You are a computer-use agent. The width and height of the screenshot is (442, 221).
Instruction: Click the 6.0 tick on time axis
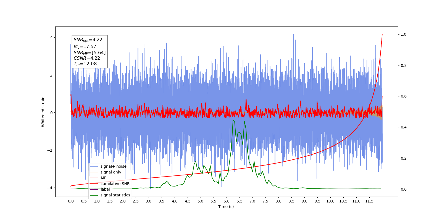pos(227,201)
